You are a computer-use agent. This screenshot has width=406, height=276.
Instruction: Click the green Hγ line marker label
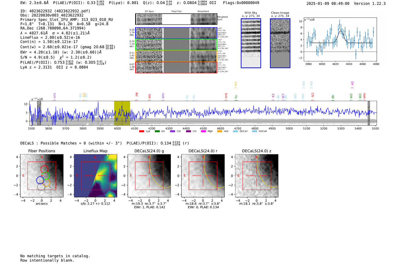236,97
